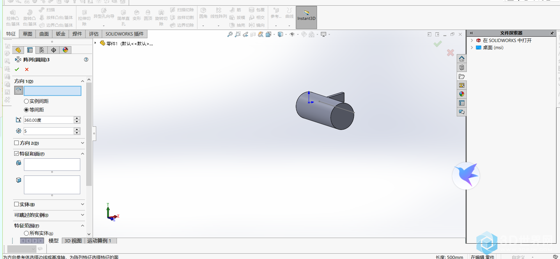
Task: Expand the 可跳过的实例 section
Action: coord(83,215)
